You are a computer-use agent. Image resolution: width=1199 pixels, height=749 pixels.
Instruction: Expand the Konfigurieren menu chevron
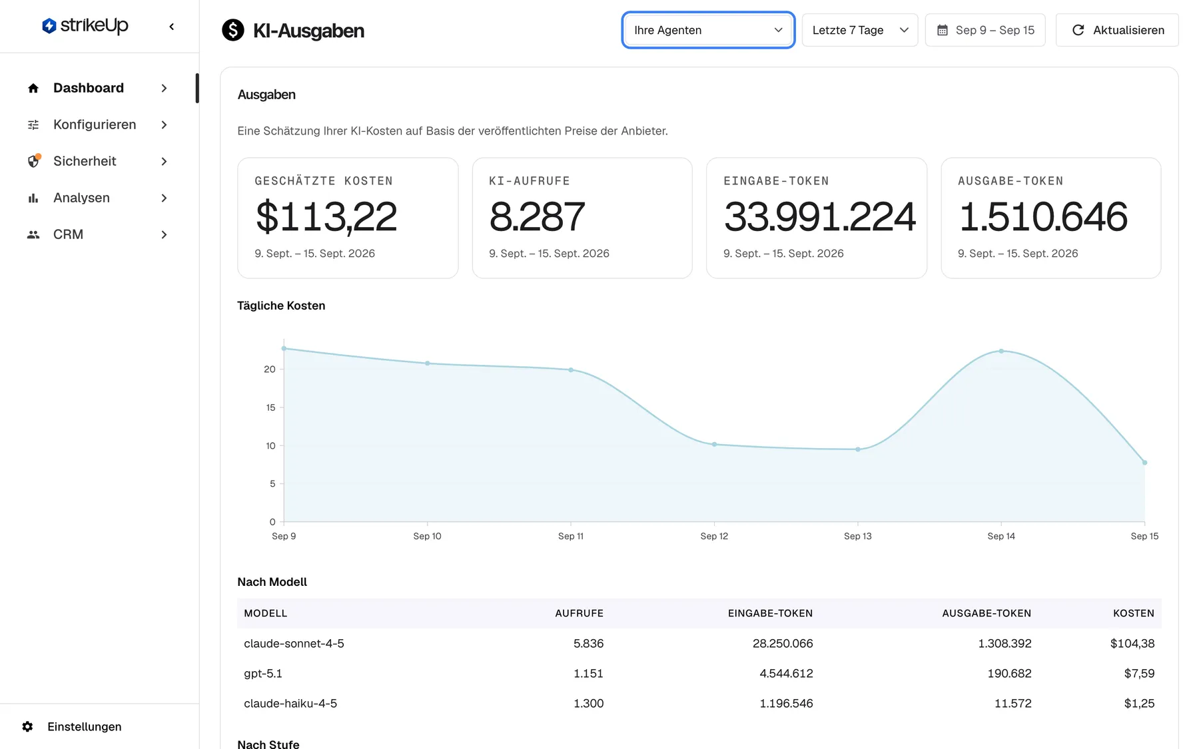pos(164,125)
